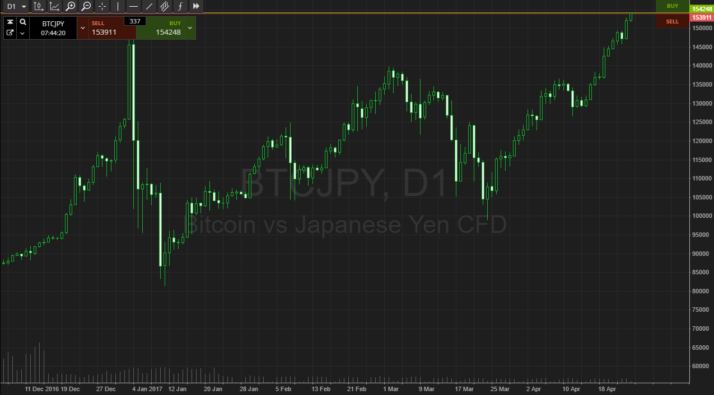Click the fast-forward chart shift icon
Screen dimensions: 714x395
(196, 6)
